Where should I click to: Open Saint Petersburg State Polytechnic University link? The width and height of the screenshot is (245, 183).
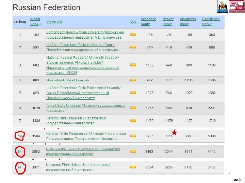(84, 93)
